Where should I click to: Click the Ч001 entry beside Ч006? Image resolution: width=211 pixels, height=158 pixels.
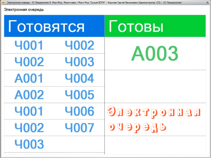point(29,111)
